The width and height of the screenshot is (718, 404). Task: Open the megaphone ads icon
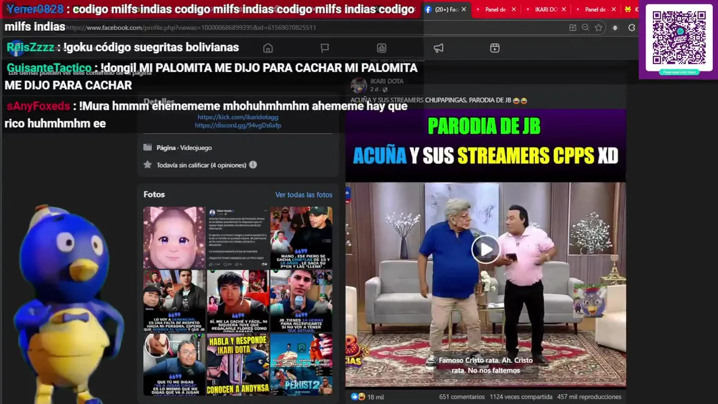[439, 48]
